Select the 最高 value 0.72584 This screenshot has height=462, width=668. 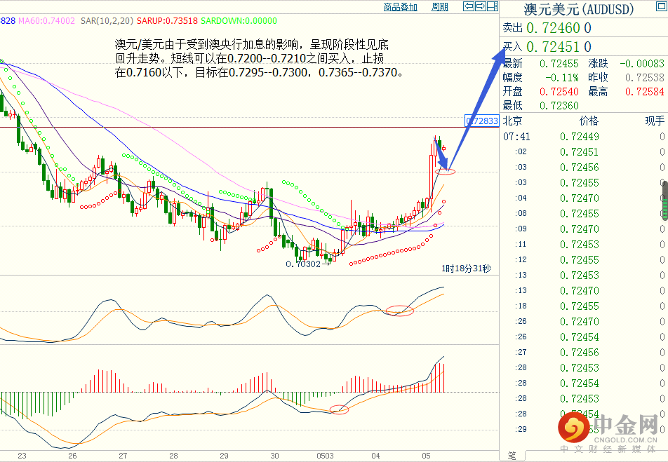click(x=645, y=92)
